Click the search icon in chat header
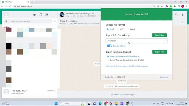This screenshot has height=106, width=189. [176, 15]
